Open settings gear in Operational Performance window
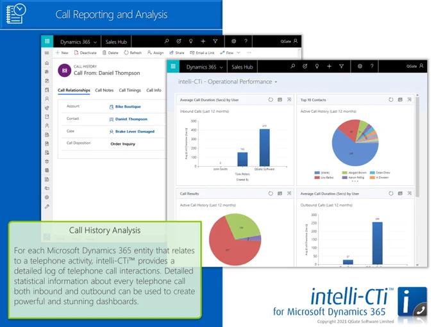 click(x=360, y=66)
